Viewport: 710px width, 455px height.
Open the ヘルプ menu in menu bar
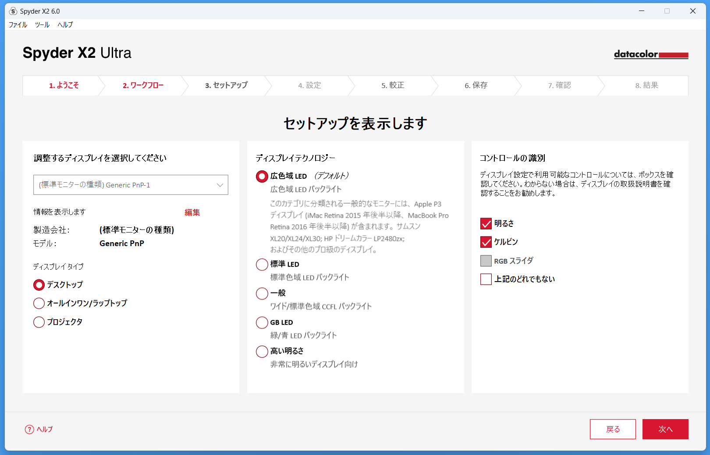(x=65, y=25)
